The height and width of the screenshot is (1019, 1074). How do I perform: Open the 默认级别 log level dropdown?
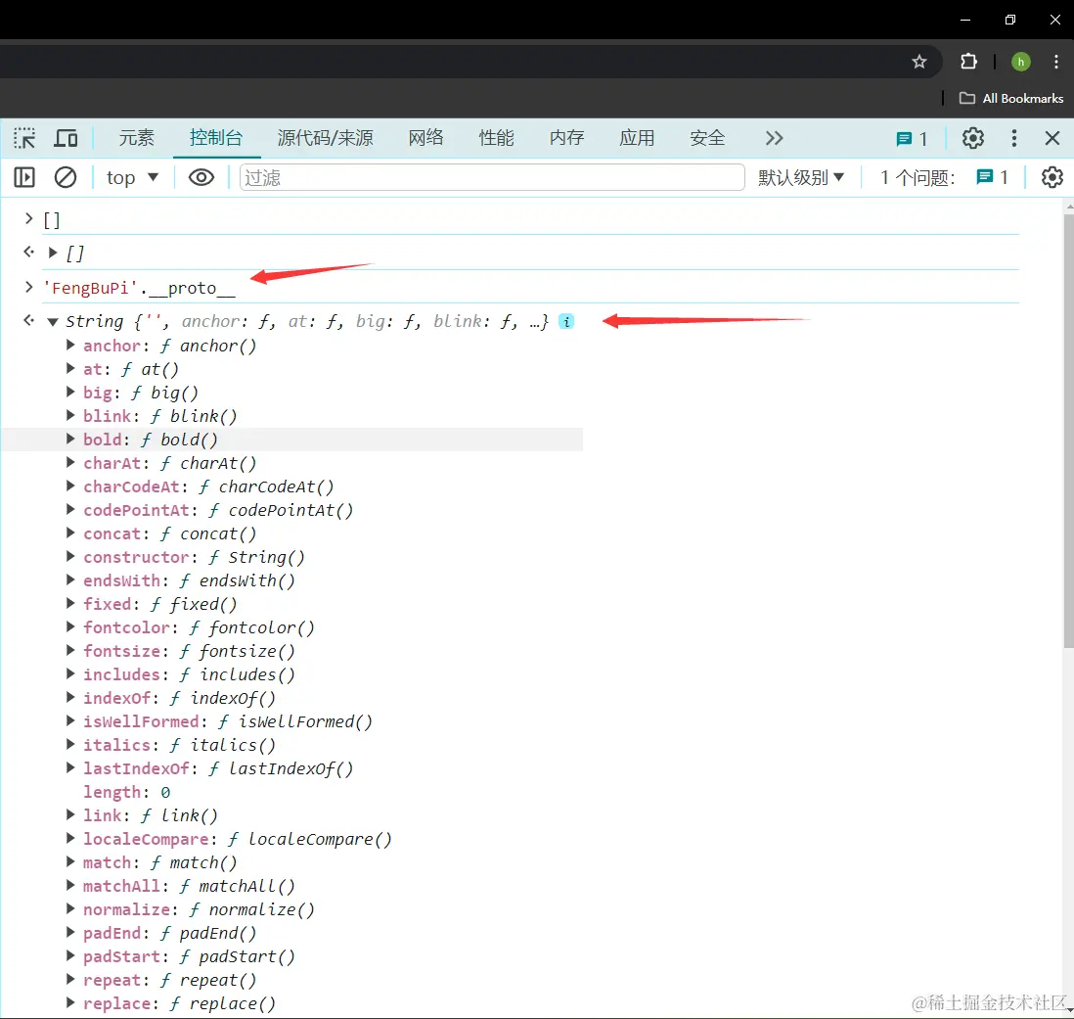point(801,178)
